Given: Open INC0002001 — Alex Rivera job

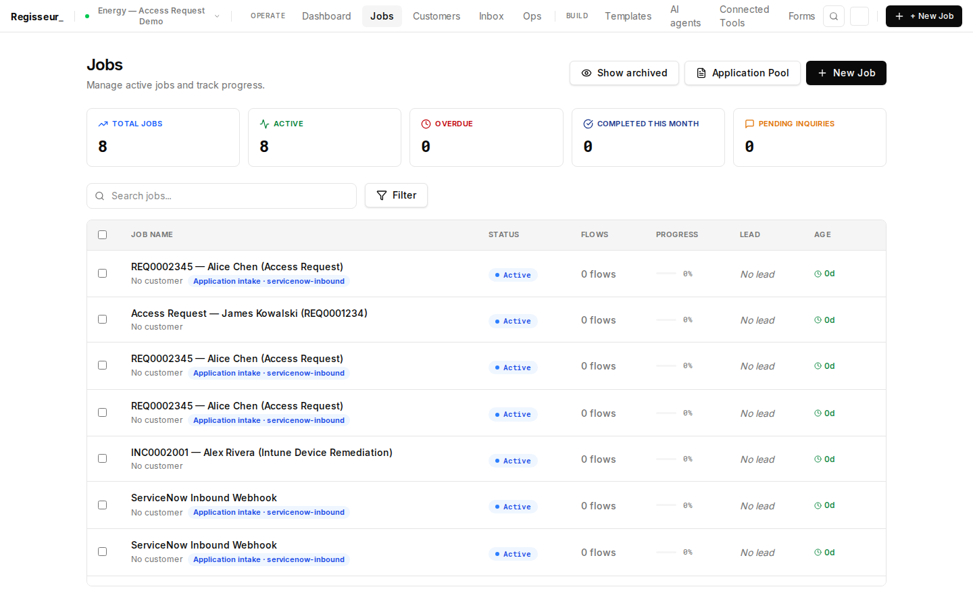Looking at the screenshot, I should coord(261,453).
